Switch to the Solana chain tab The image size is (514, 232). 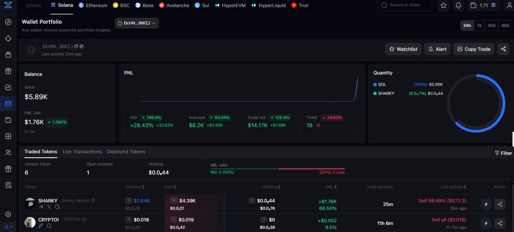(x=62, y=6)
